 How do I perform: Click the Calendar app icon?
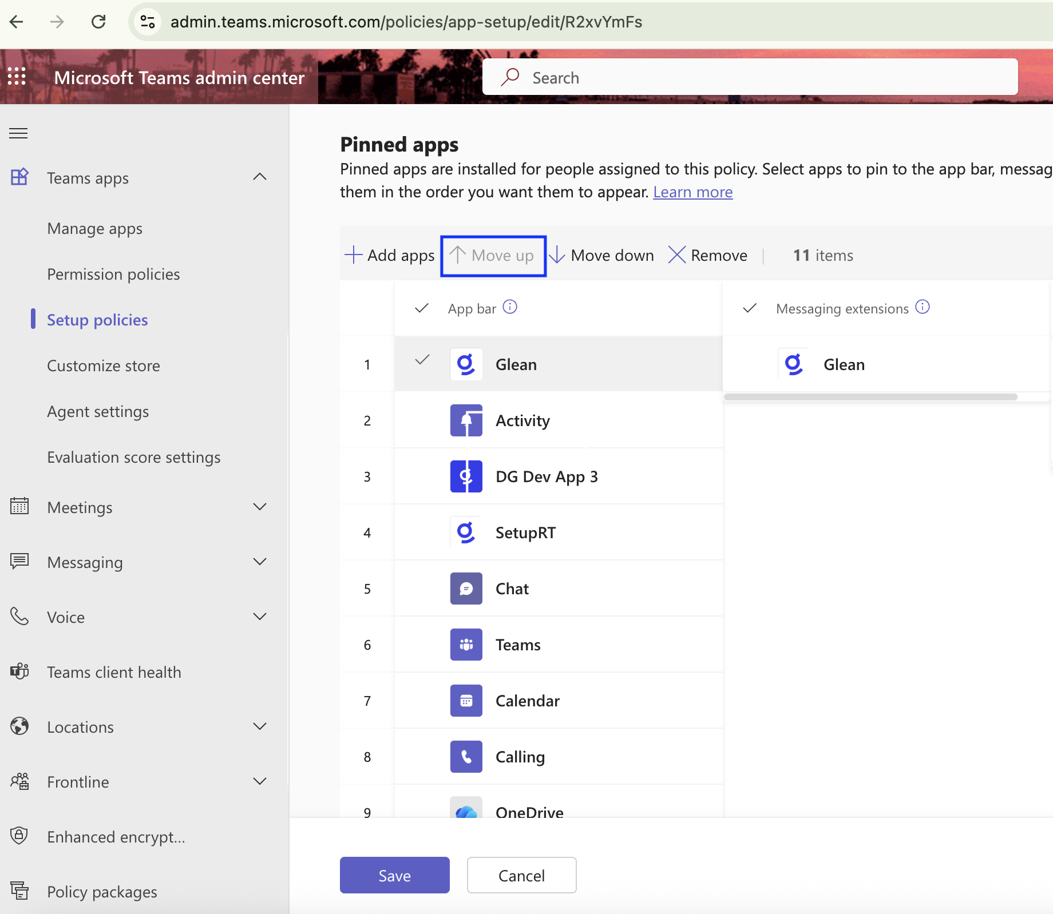pos(466,701)
